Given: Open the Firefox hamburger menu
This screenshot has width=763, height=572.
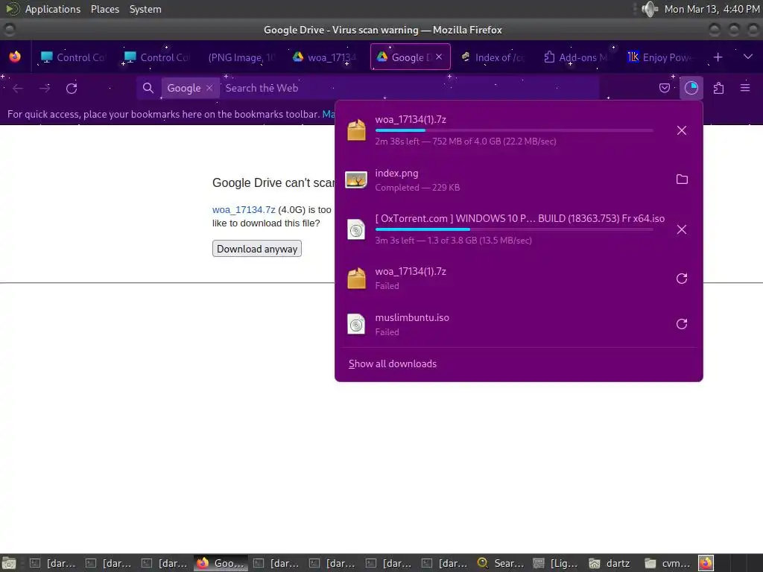Looking at the screenshot, I should (x=744, y=88).
